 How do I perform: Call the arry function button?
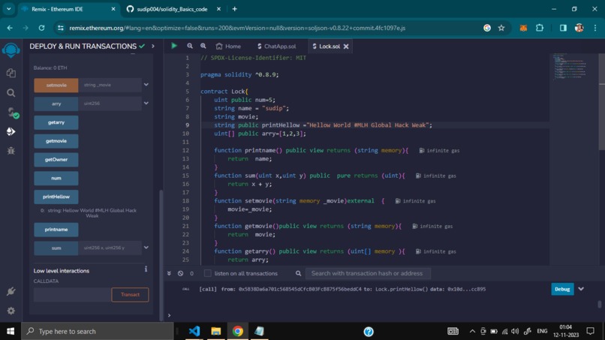point(56,104)
